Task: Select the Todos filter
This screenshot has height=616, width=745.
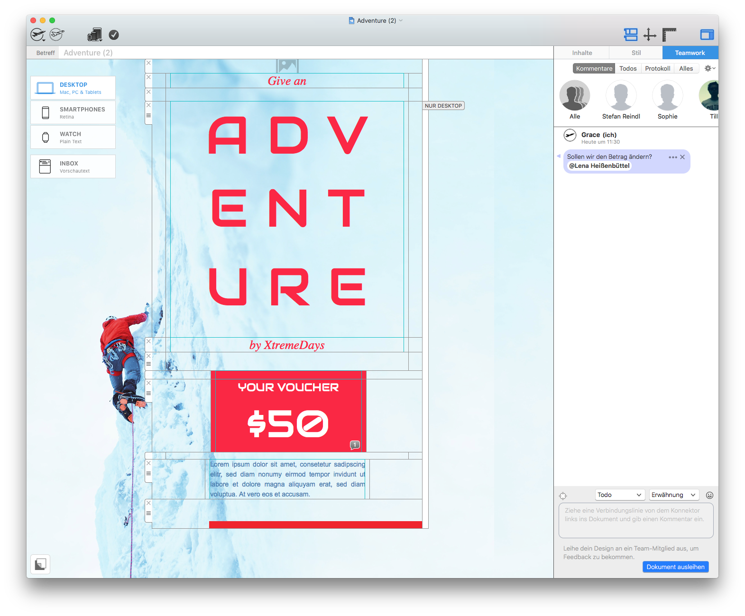Action: (x=628, y=68)
